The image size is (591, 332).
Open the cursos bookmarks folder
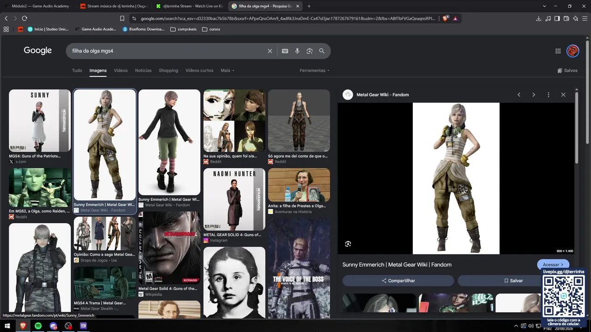211,29
